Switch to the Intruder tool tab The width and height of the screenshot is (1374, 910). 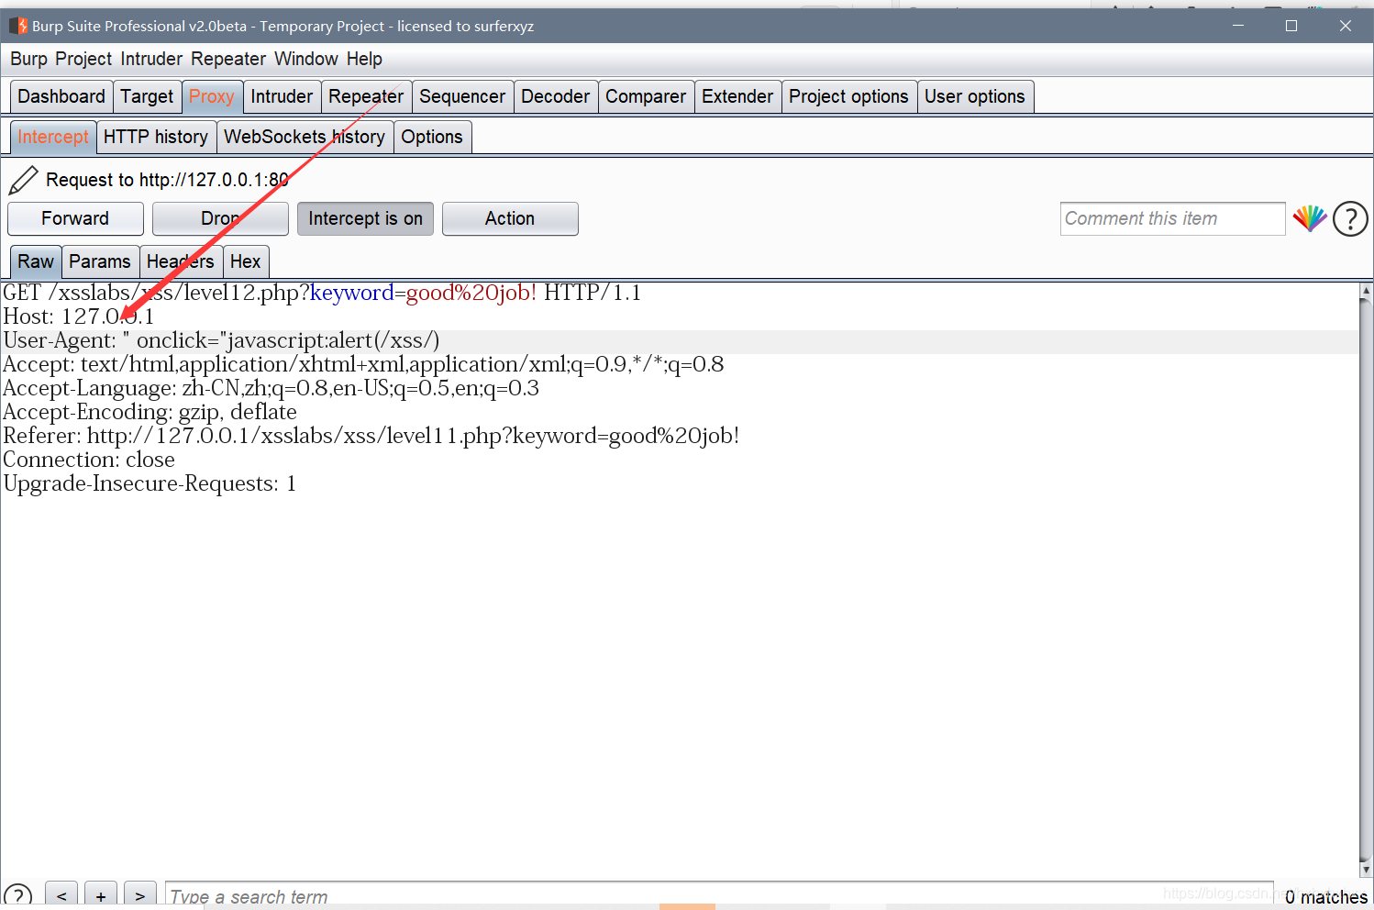coord(282,96)
